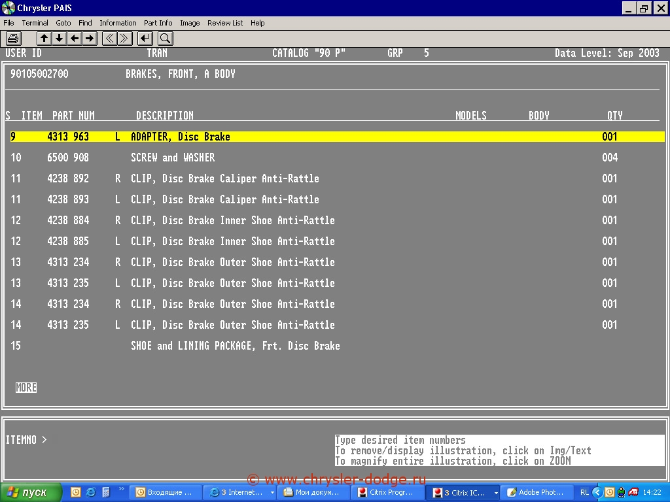Open the Part Info menu
The width and height of the screenshot is (670, 502).
click(158, 23)
